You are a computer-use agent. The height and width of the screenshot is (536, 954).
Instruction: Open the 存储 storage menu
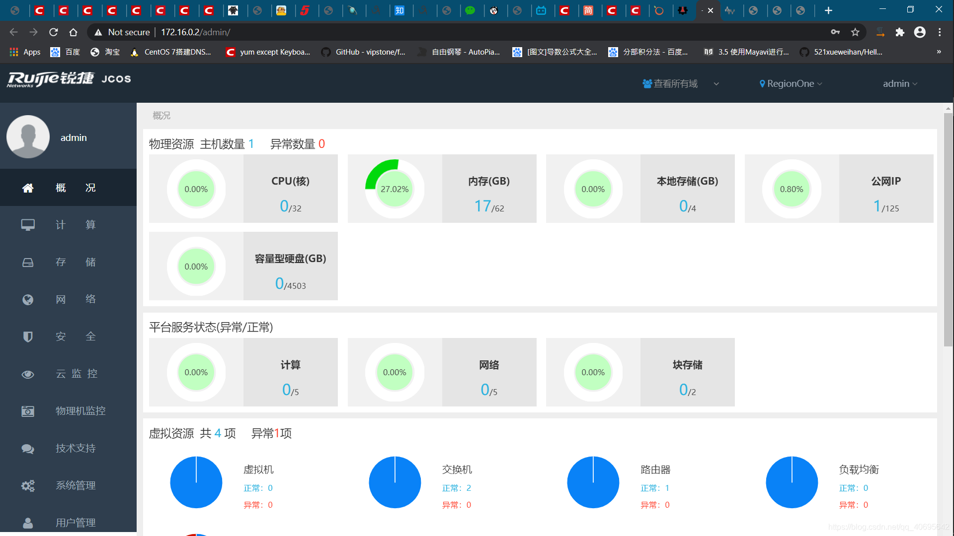point(68,262)
